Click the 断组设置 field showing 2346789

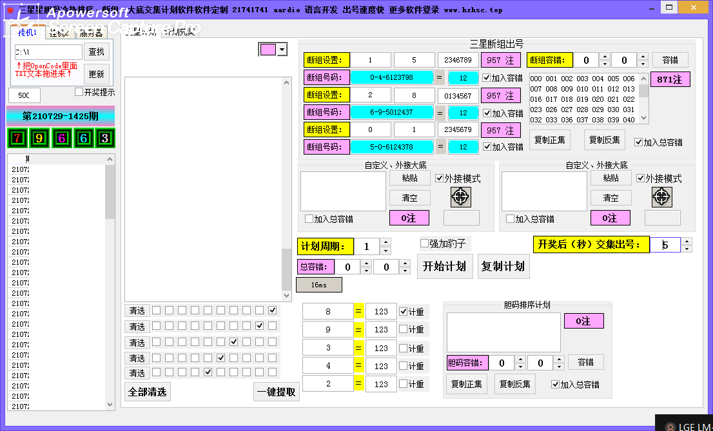pos(458,60)
